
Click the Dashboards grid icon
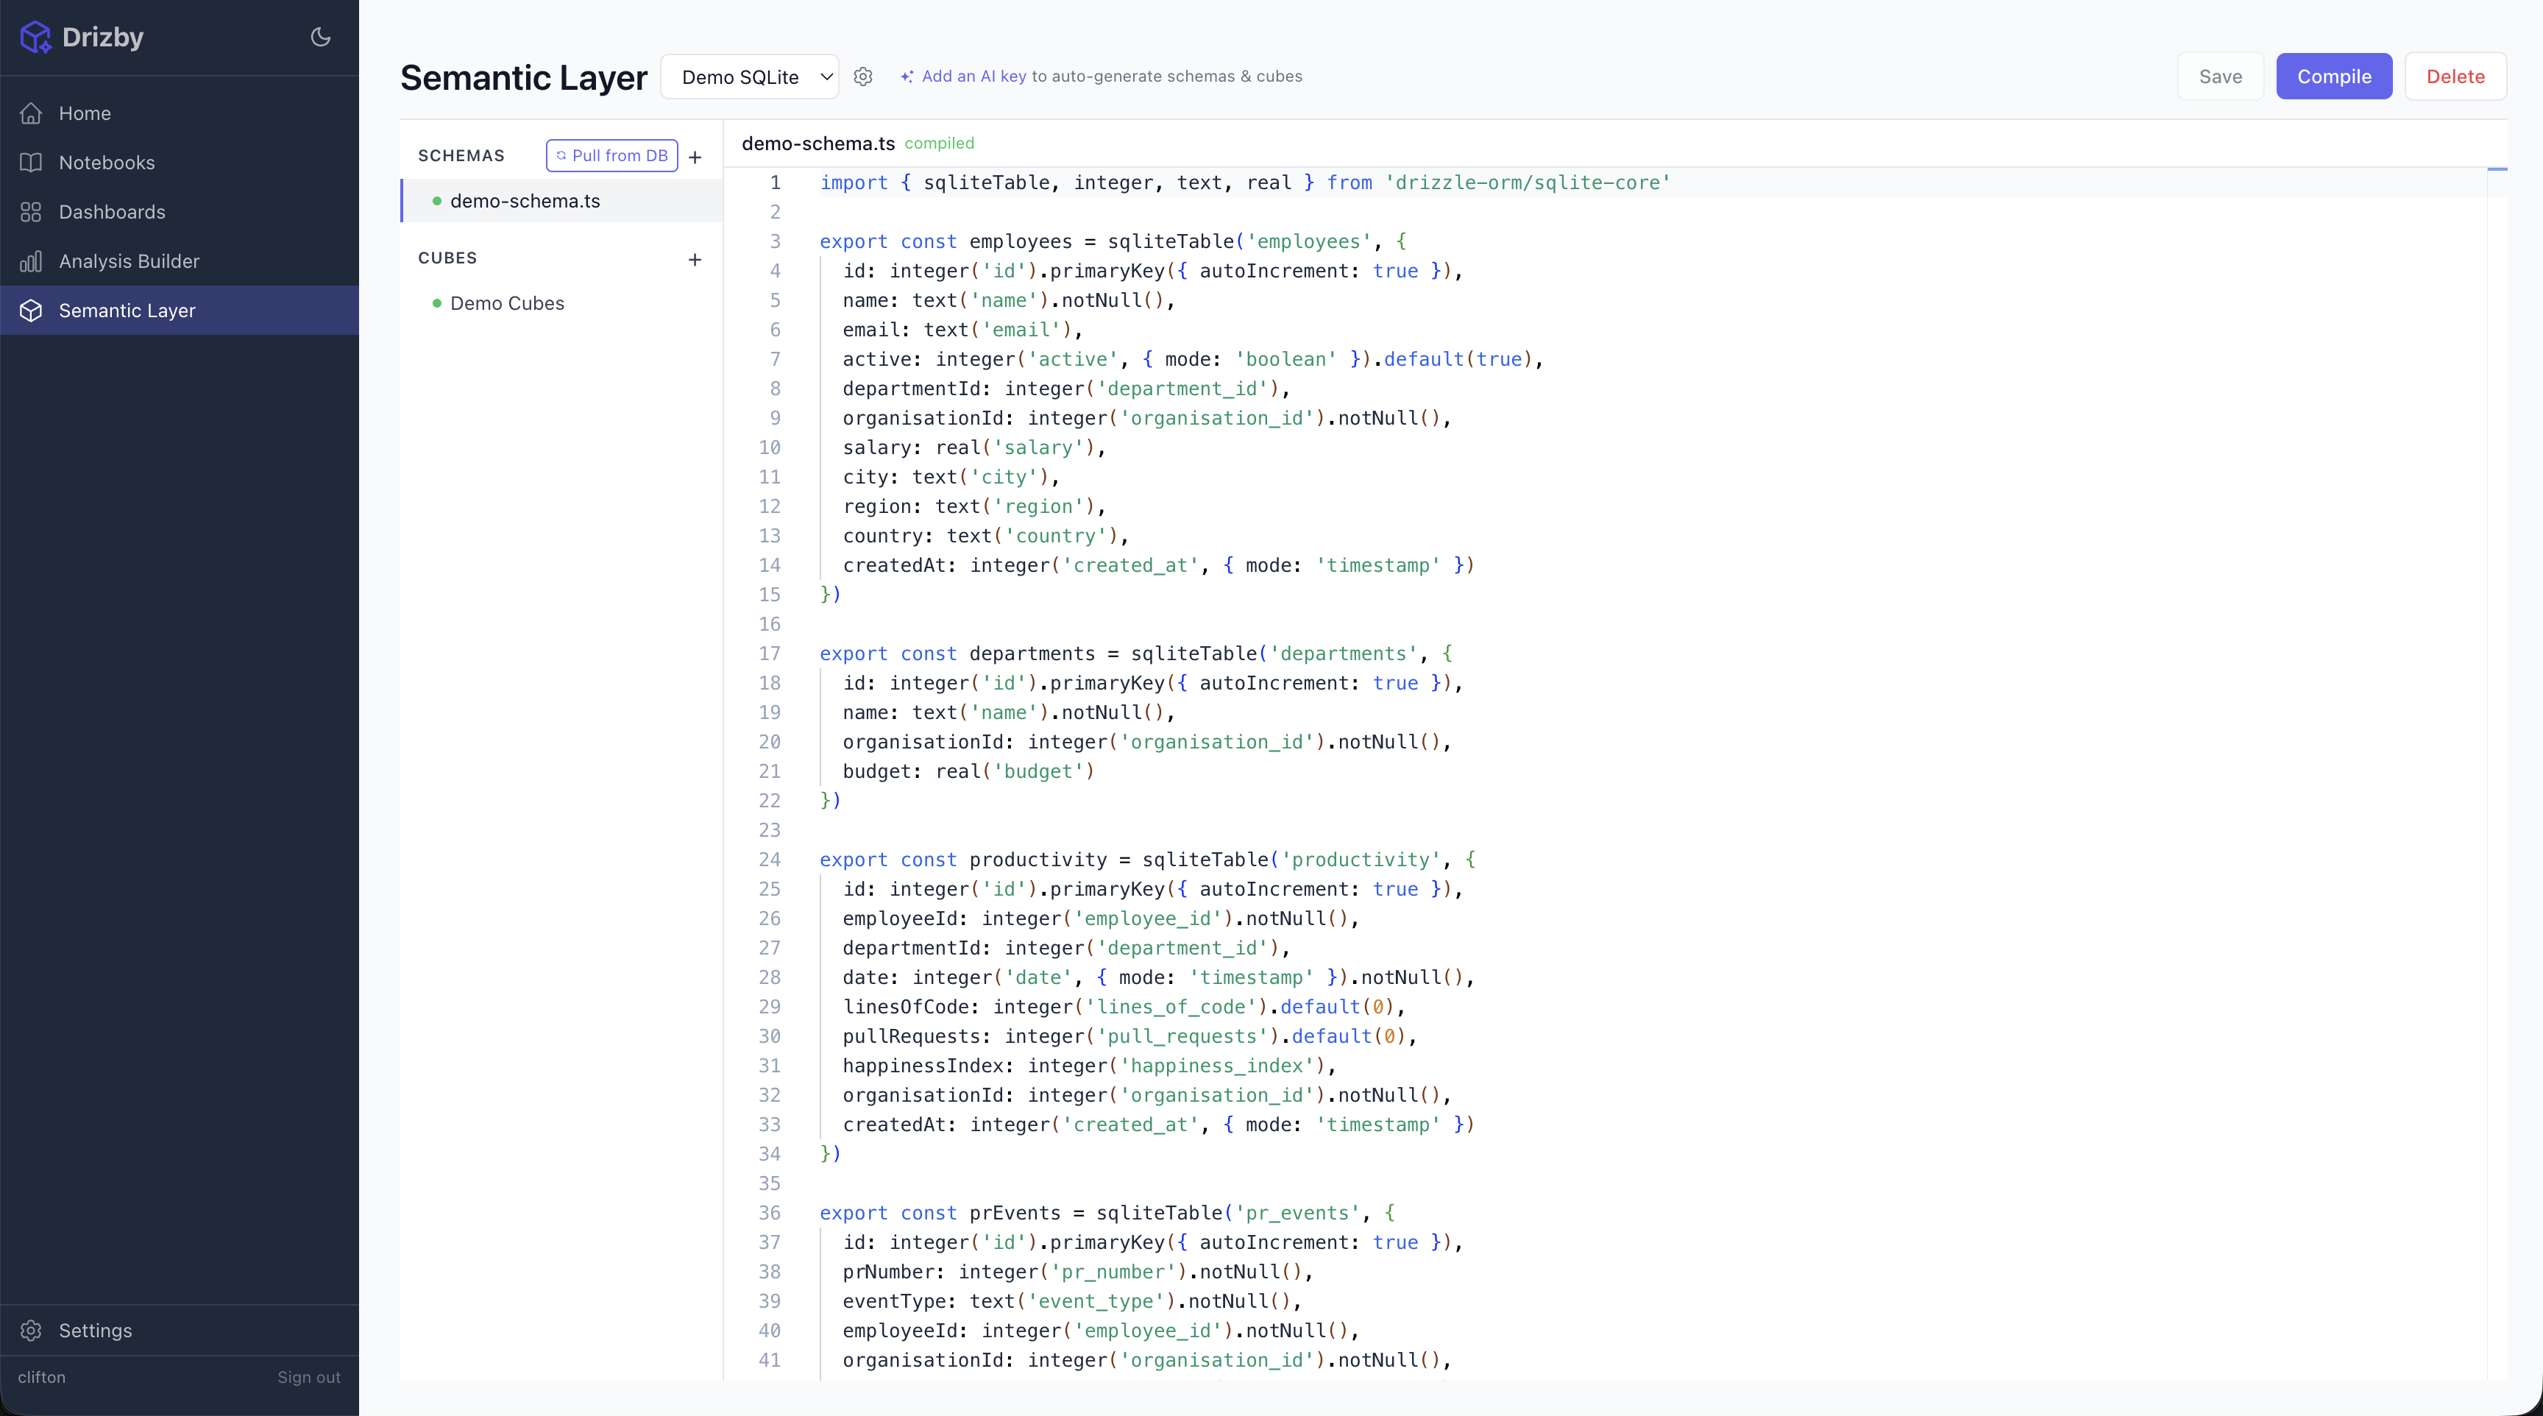coord(32,211)
